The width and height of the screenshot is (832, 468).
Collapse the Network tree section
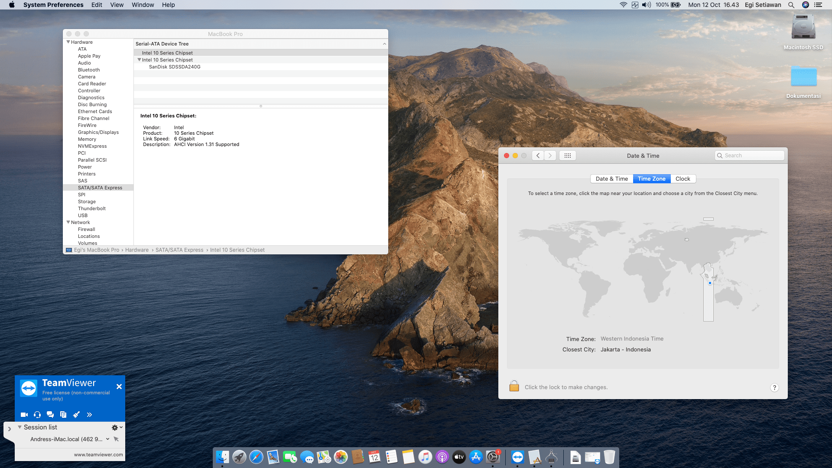pos(68,222)
